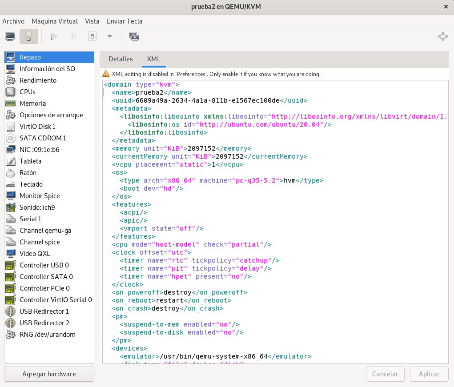Select the Ratón input device
Screen dimensions: 454x387
coord(49,173)
